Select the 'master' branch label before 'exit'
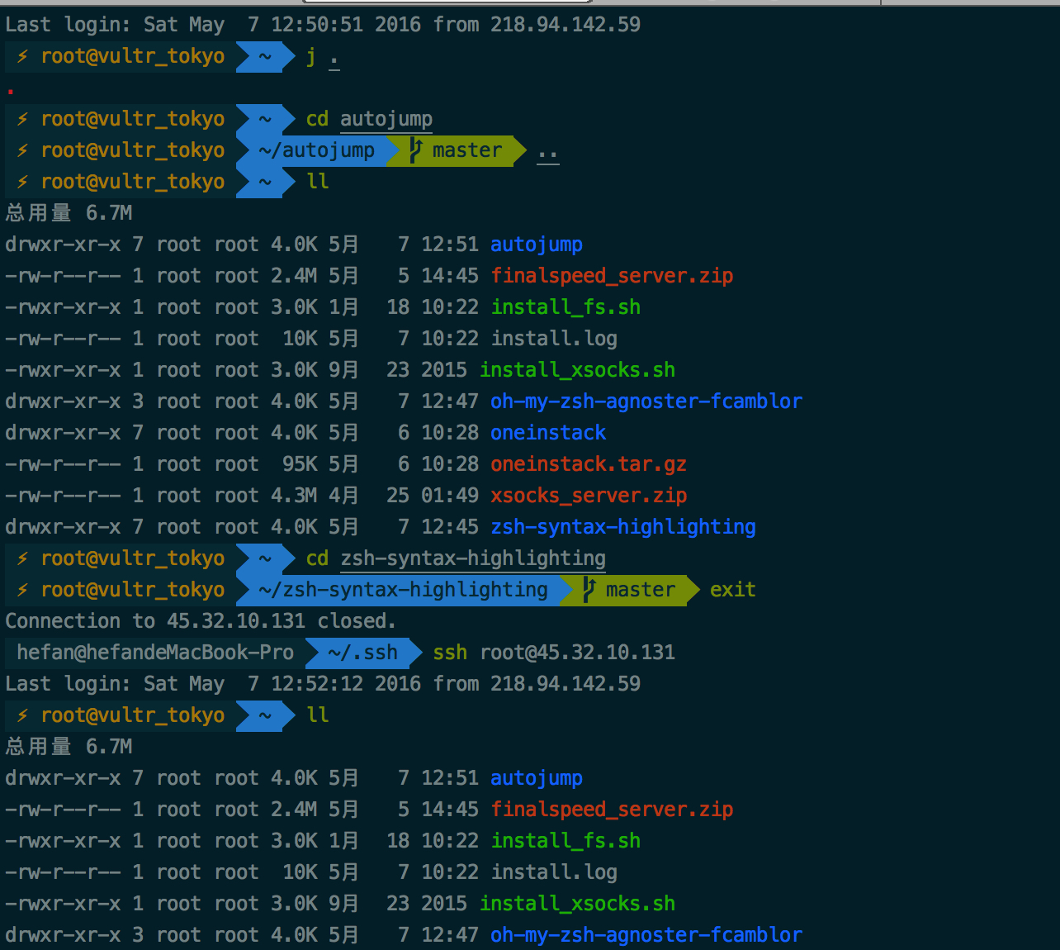Viewport: 1060px width, 950px height. (641, 590)
